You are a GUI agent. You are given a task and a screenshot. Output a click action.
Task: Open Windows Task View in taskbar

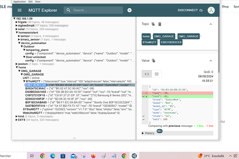[32, 156]
